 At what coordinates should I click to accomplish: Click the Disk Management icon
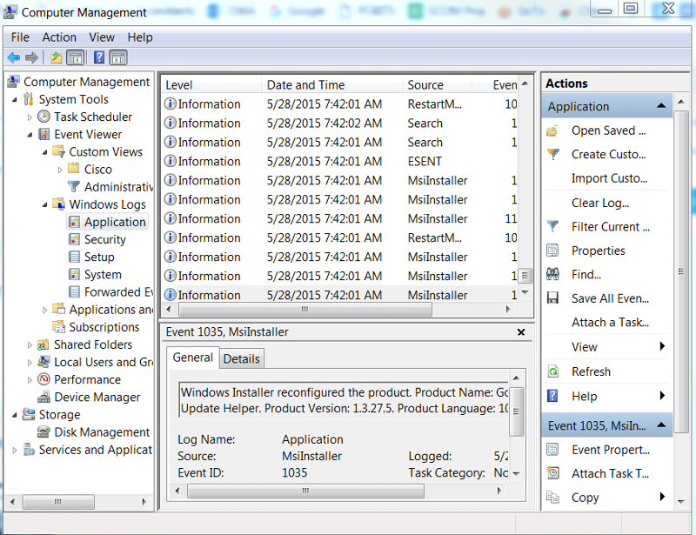coord(43,432)
